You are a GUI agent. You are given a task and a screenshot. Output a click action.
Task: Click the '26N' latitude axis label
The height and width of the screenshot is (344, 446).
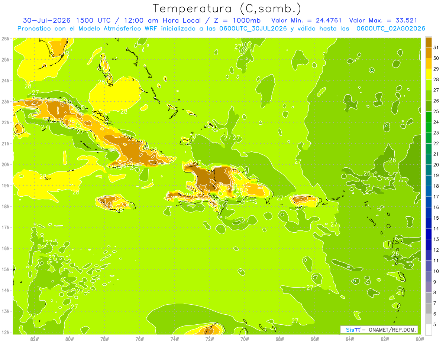coord(6,38)
